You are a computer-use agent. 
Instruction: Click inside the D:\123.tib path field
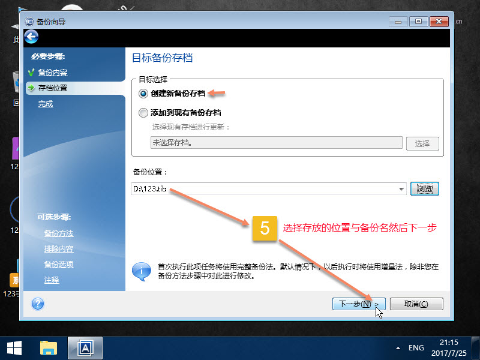tap(240, 188)
